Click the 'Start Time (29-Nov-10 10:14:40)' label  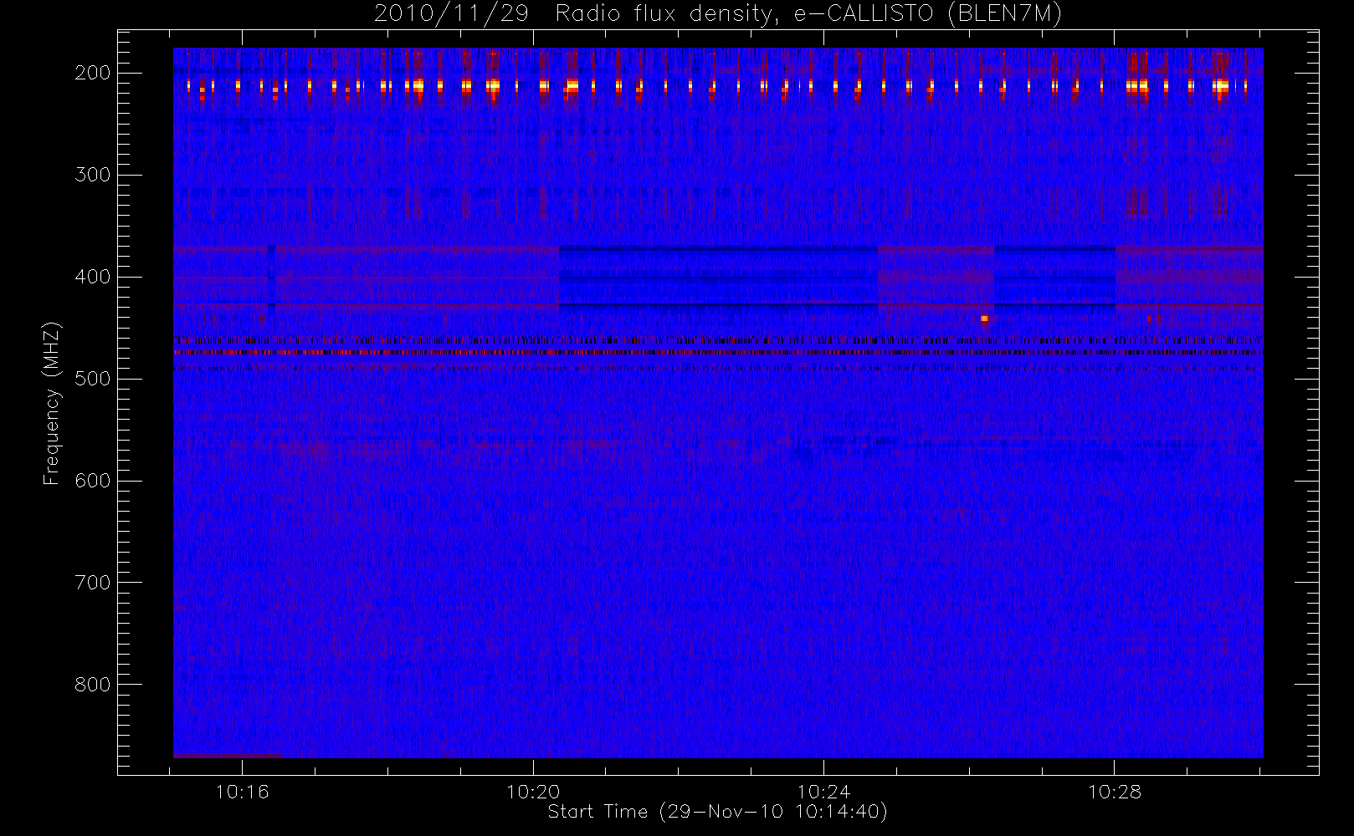click(717, 812)
